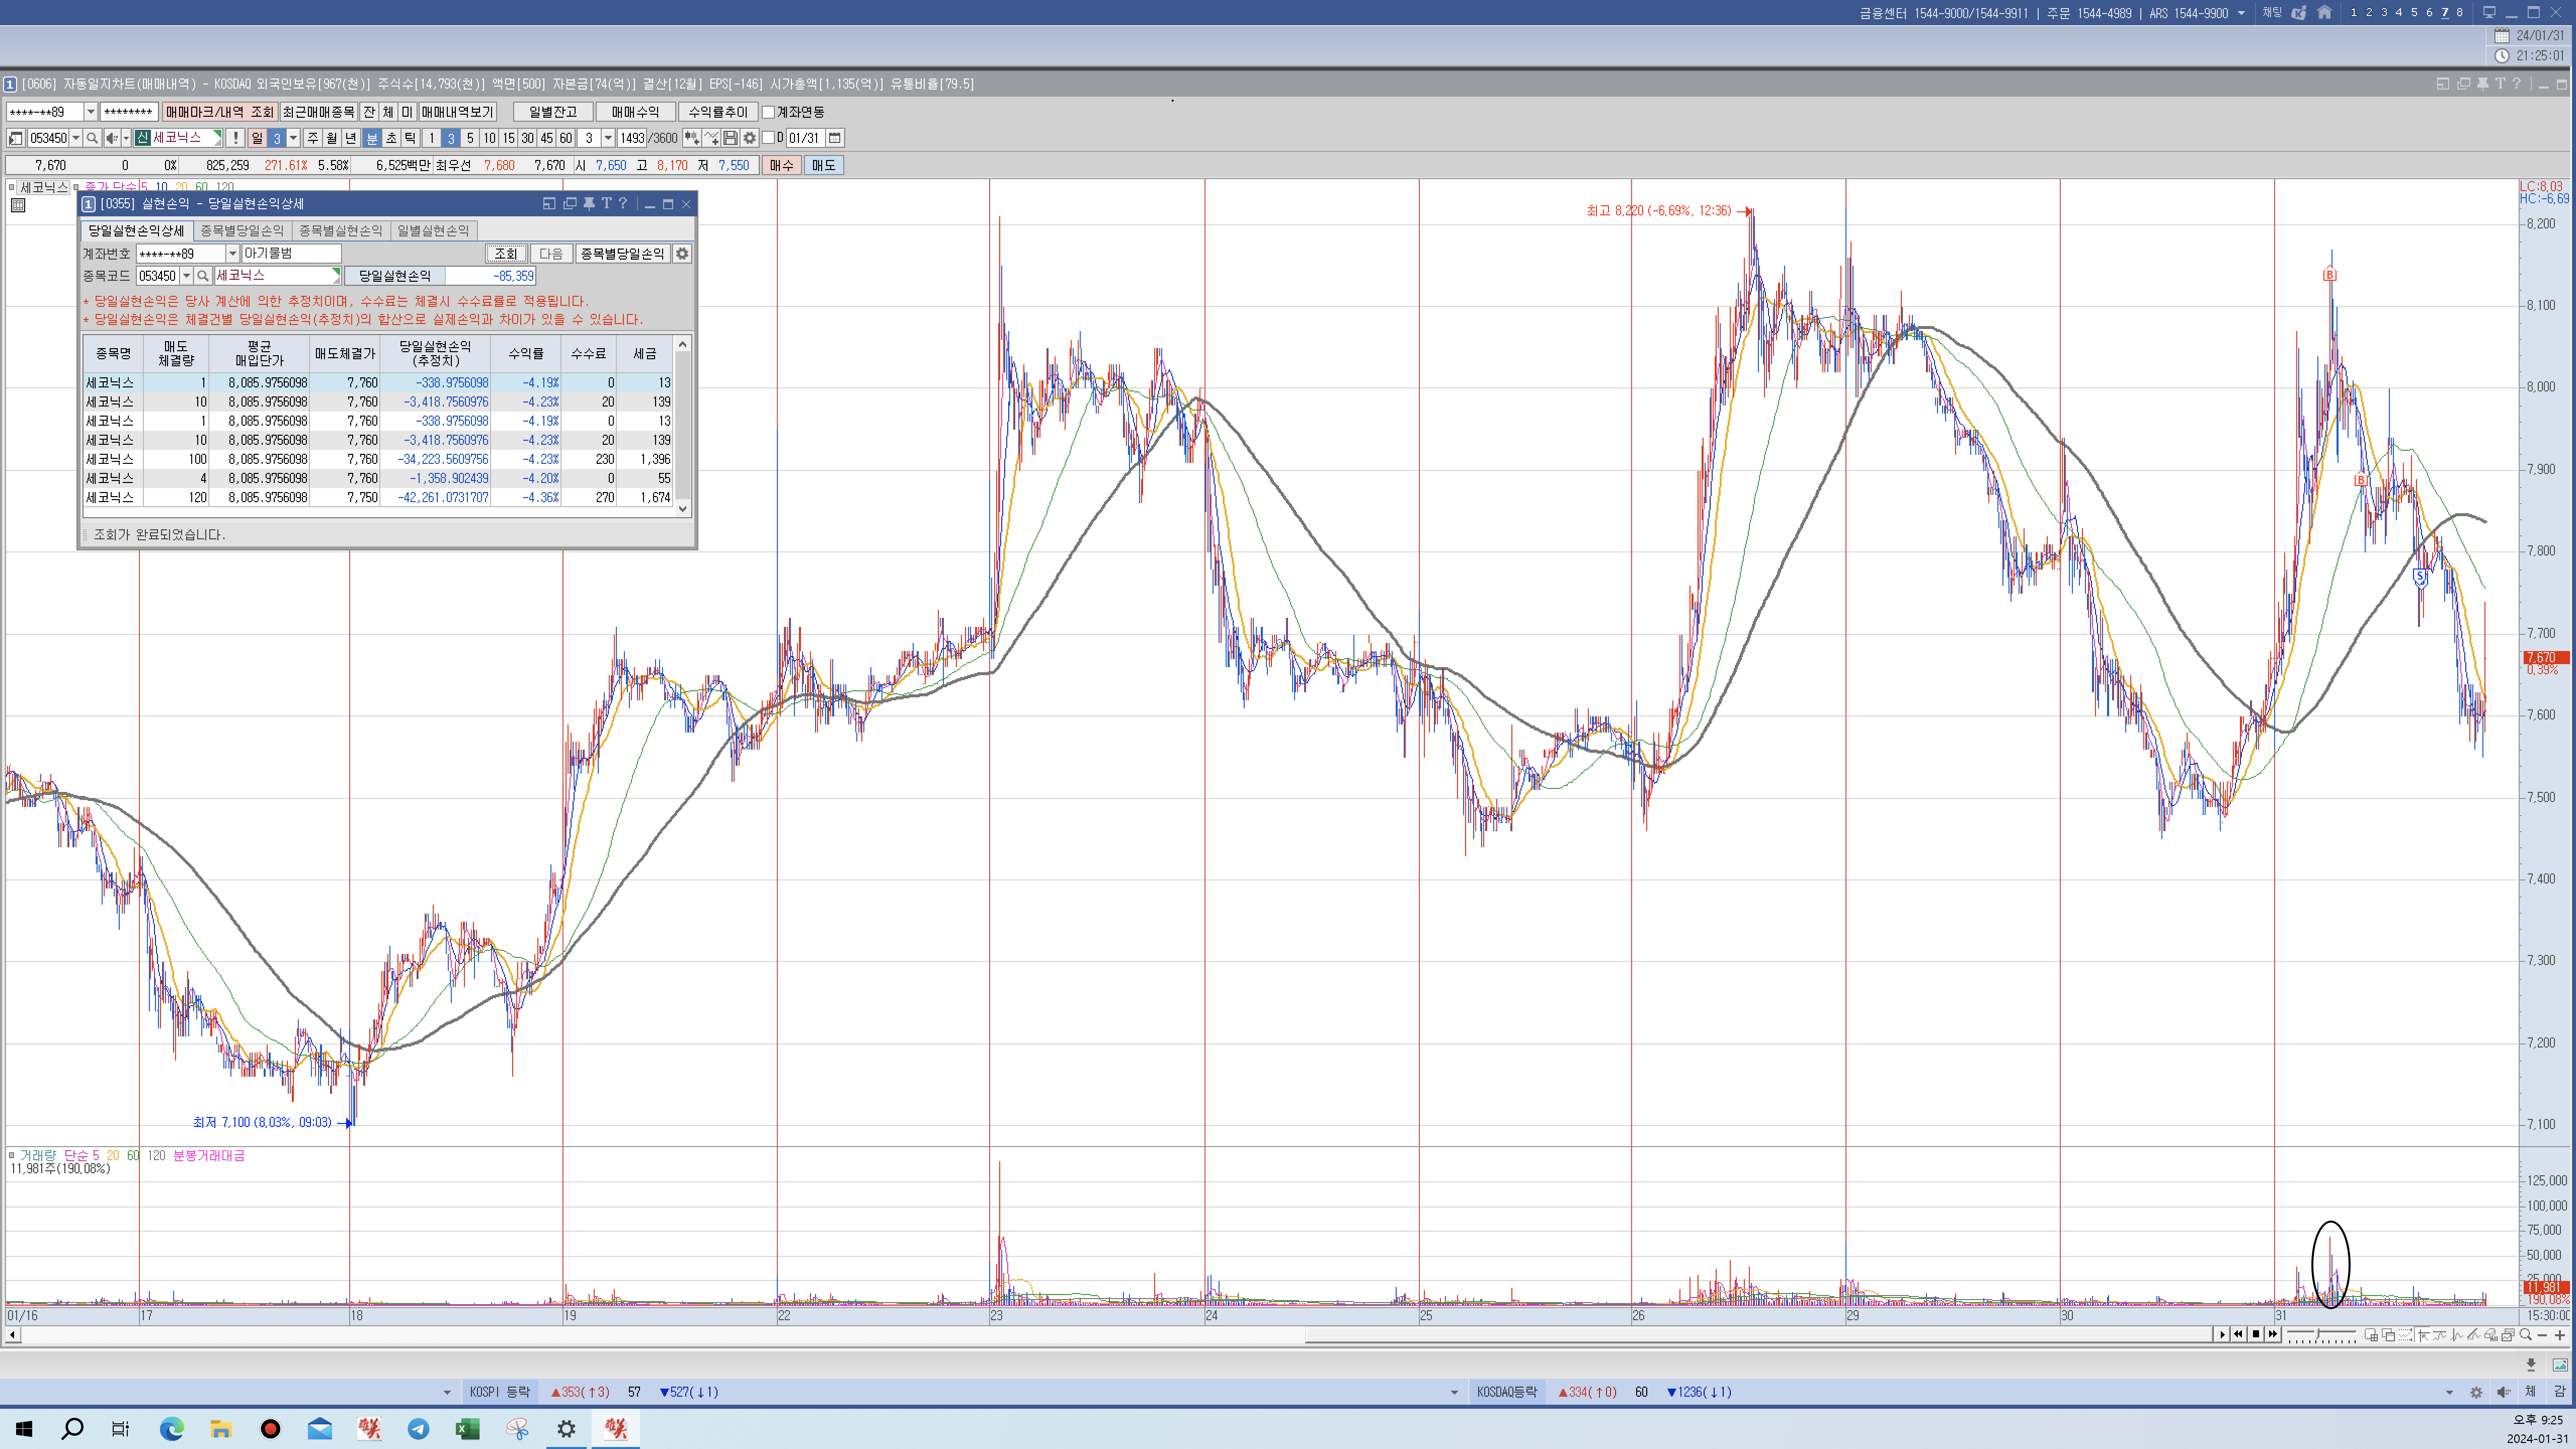Viewport: 2576px width, 1449px height.
Task: Play chart replay forward
Action: 2222,1334
